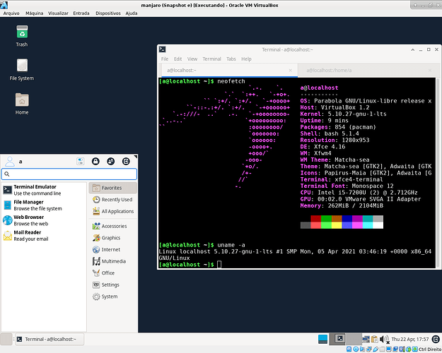Open the Trash desktop icon
This screenshot has width=442, height=353.
[x=22, y=33]
